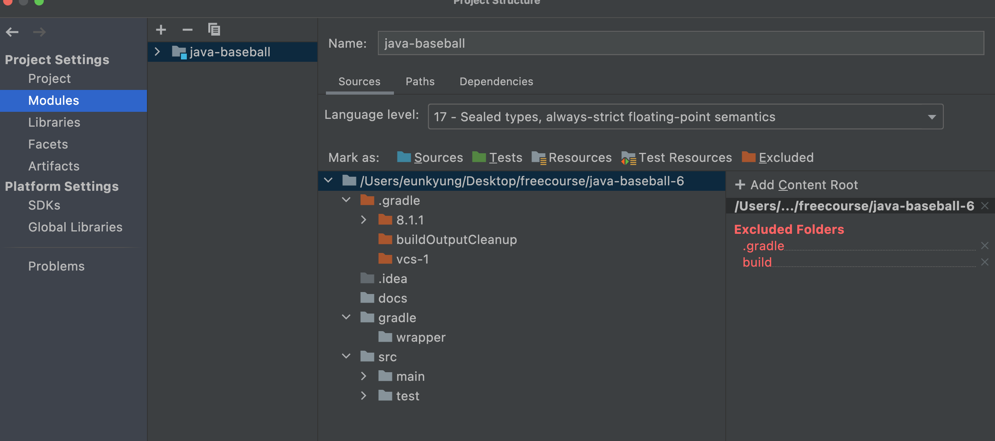This screenshot has width=995, height=441.
Task: Click the copy module icon
Action: [214, 30]
